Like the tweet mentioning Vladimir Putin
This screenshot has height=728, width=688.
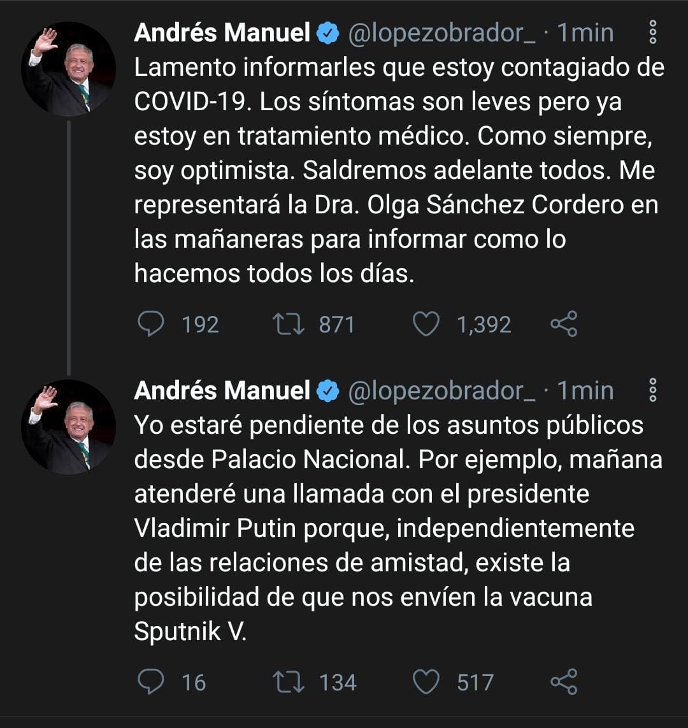[x=426, y=682]
